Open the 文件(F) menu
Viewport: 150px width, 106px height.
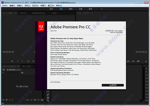coord(5,6)
